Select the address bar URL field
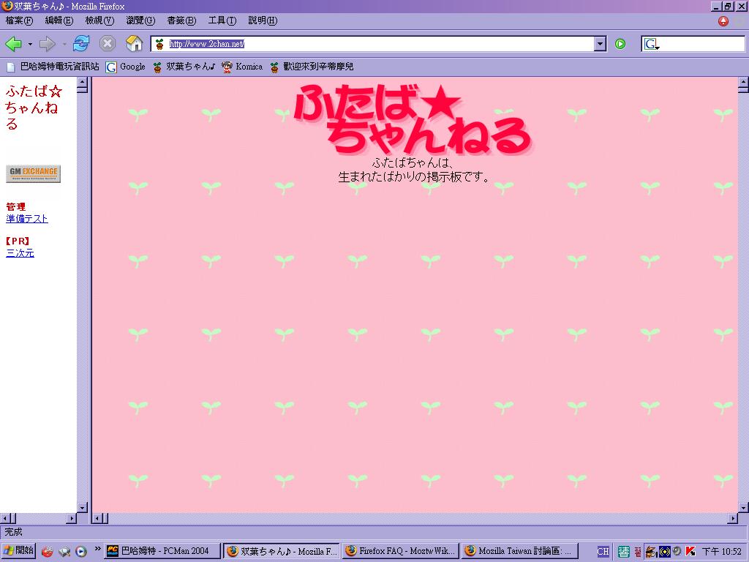 click(373, 44)
